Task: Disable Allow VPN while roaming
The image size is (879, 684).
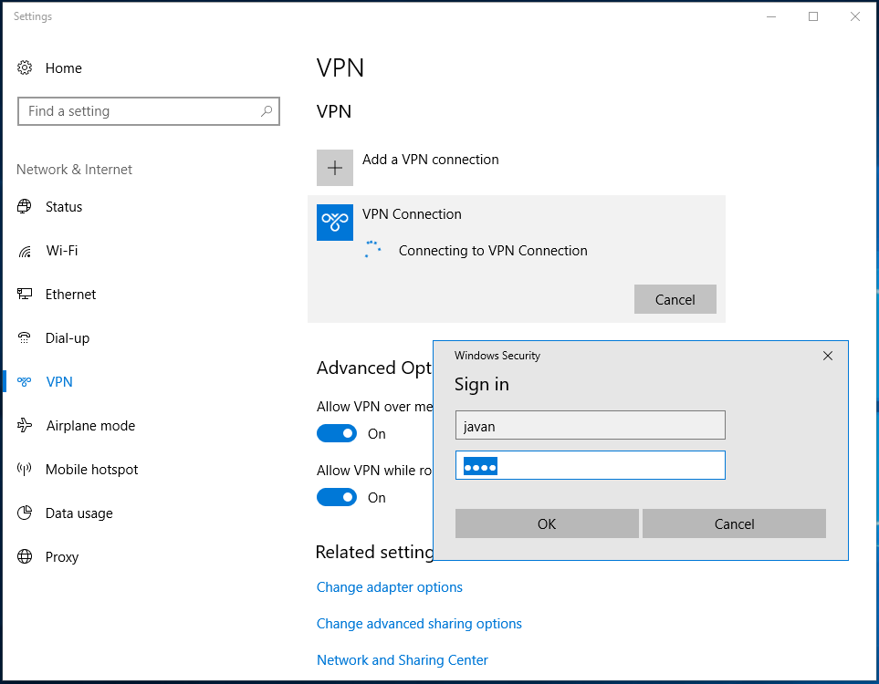Action: (337, 497)
